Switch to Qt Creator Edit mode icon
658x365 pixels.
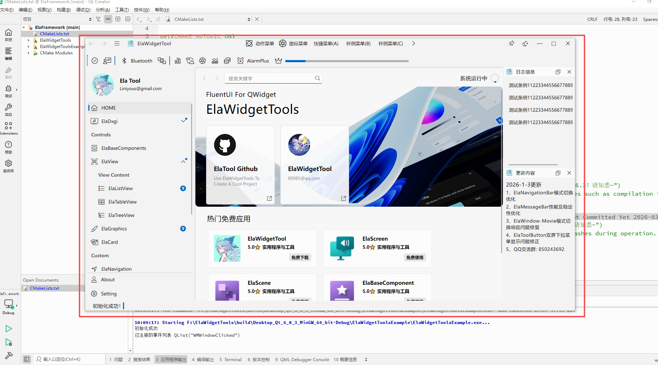pyautogui.click(x=8, y=53)
